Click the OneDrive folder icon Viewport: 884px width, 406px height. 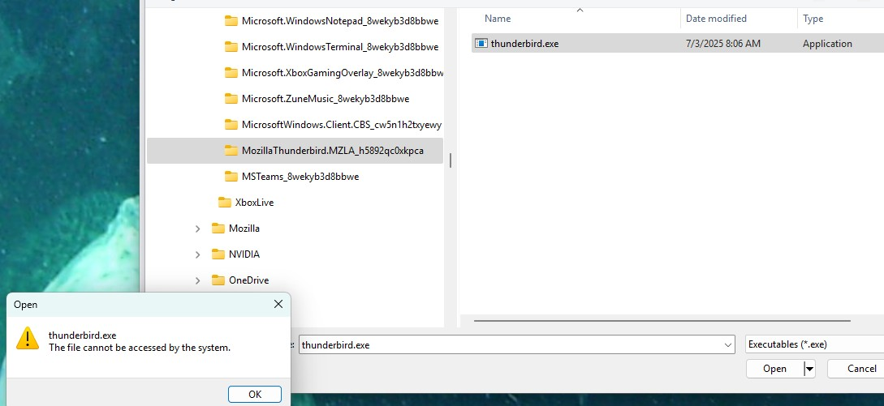click(x=218, y=280)
